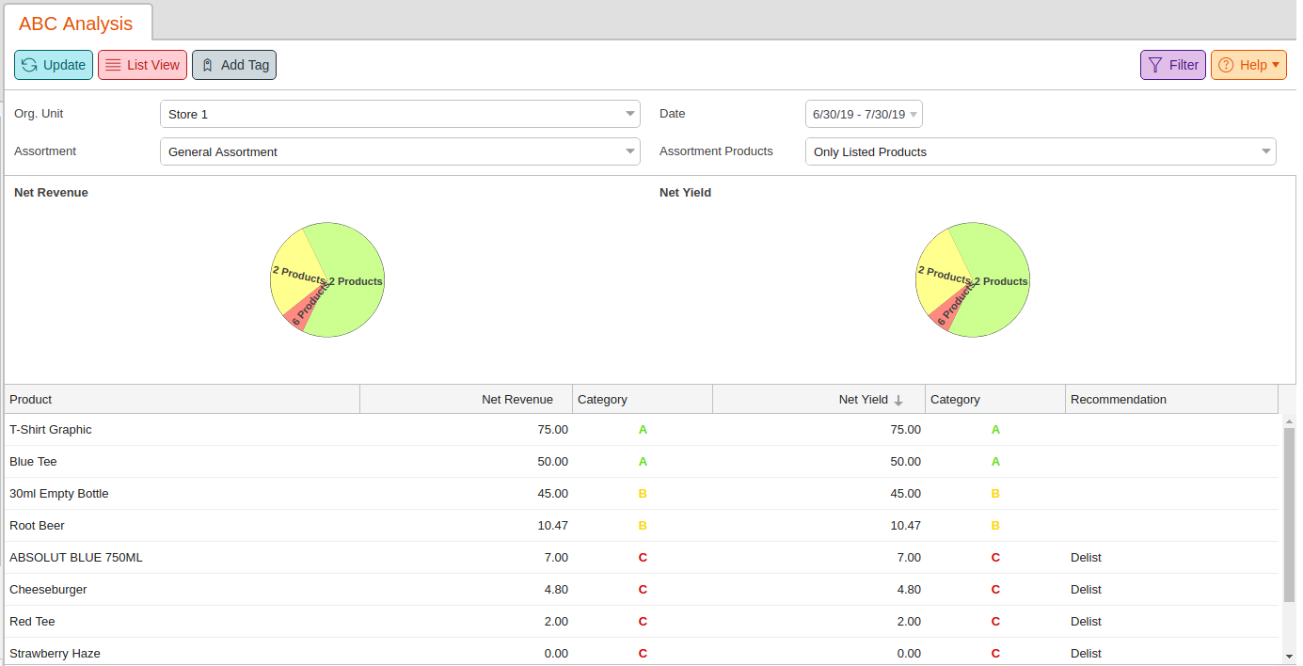Click the Add Tag icon

[207, 65]
